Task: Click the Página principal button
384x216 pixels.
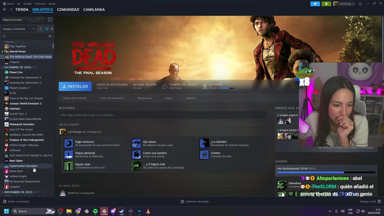Action: 23,19
